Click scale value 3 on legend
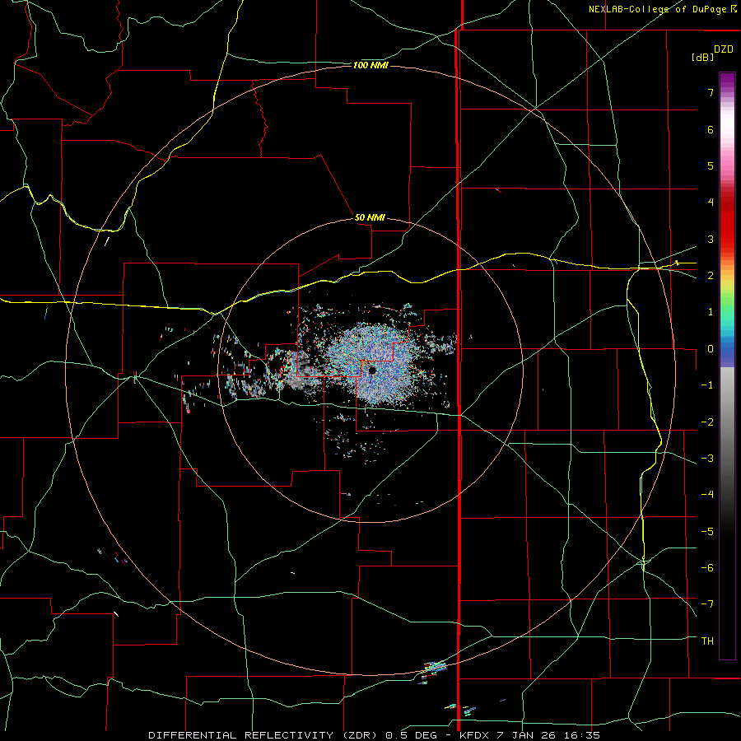 pyautogui.click(x=711, y=239)
